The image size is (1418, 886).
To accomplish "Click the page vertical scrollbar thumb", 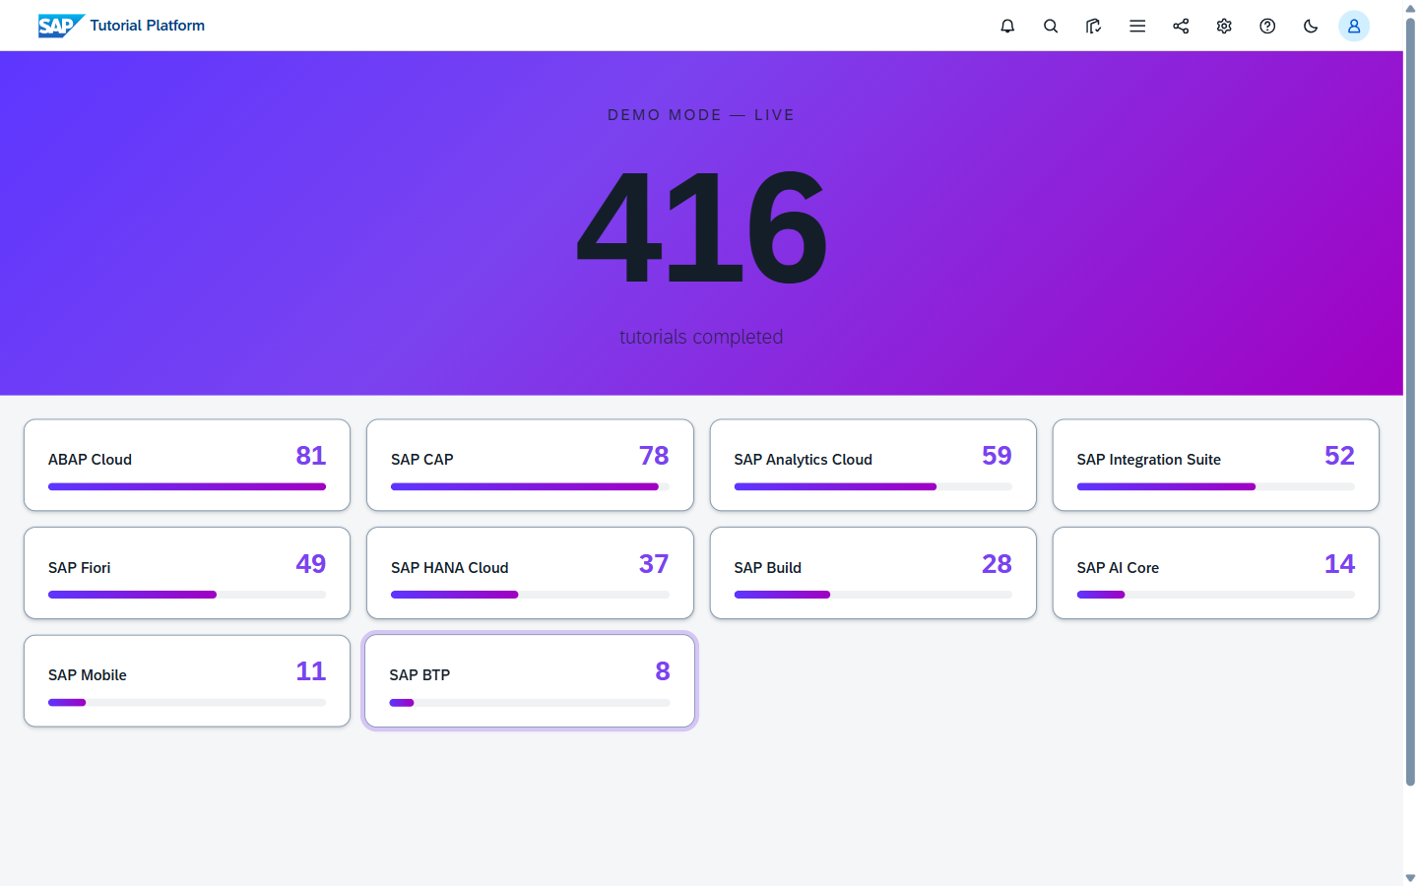I will click(1410, 402).
